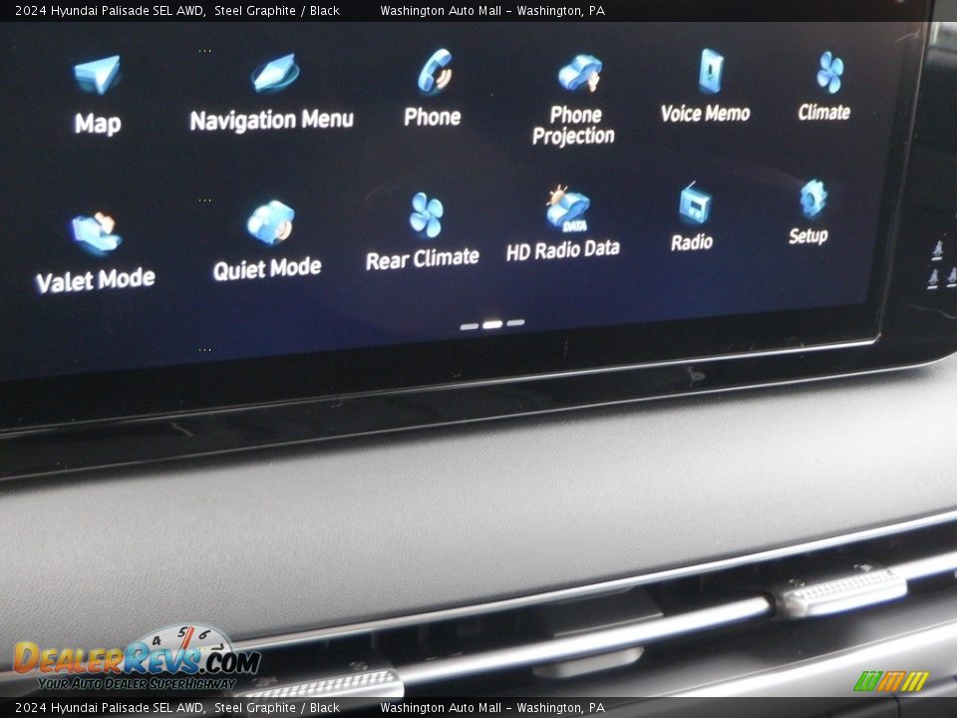
Task: Open the Map icon
Action: point(97,74)
